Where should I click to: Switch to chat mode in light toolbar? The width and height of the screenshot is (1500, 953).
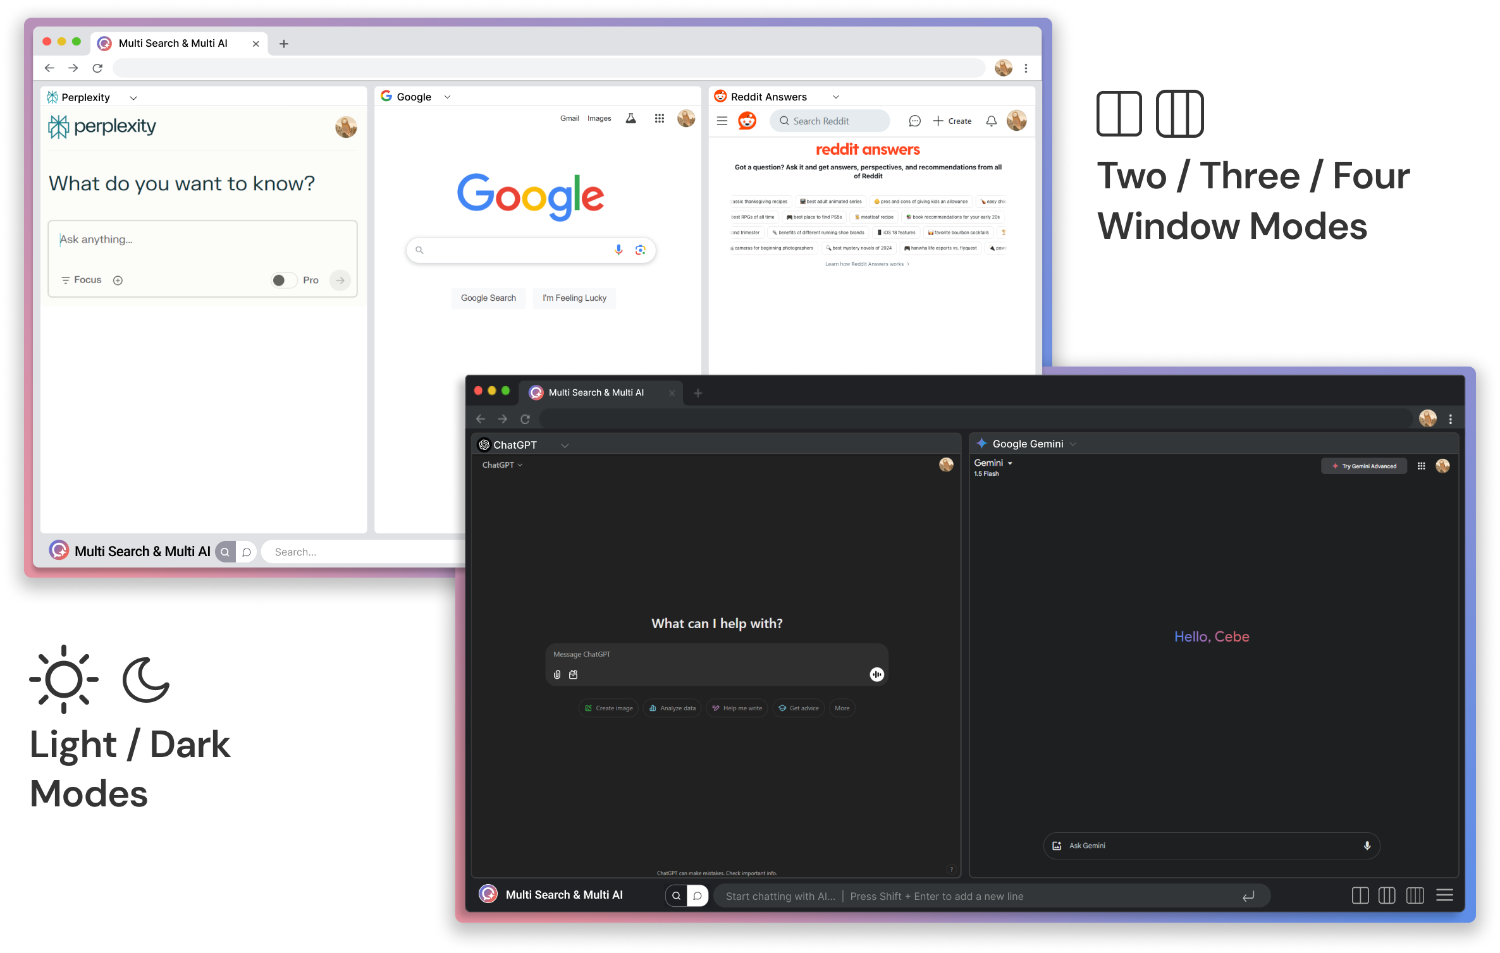(247, 552)
